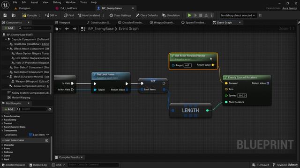Add new item in My Blueprint
The image size is (300, 168).
8,109
